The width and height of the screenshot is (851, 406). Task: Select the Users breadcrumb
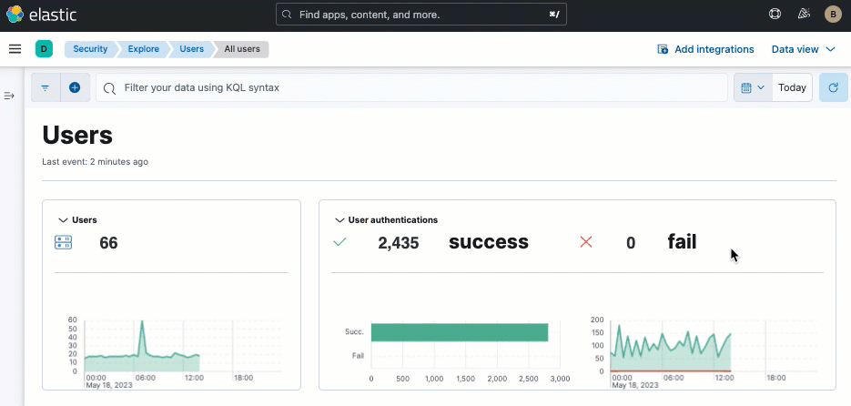click(x=191, y=49)
